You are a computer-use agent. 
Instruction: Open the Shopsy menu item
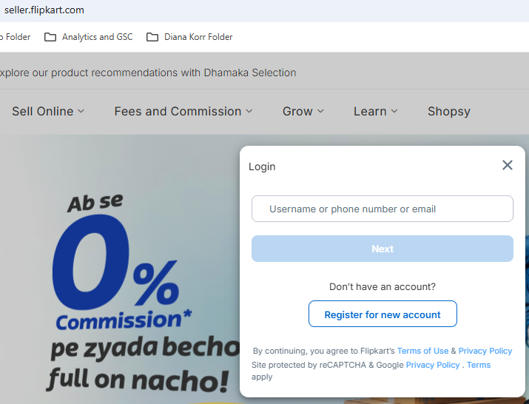click(448, 112)
